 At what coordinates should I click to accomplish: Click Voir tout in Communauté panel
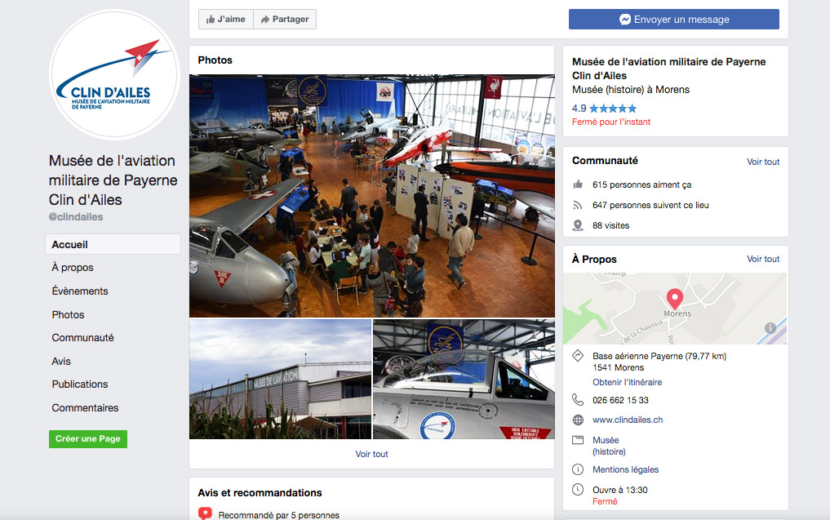(x=763, y=162)
